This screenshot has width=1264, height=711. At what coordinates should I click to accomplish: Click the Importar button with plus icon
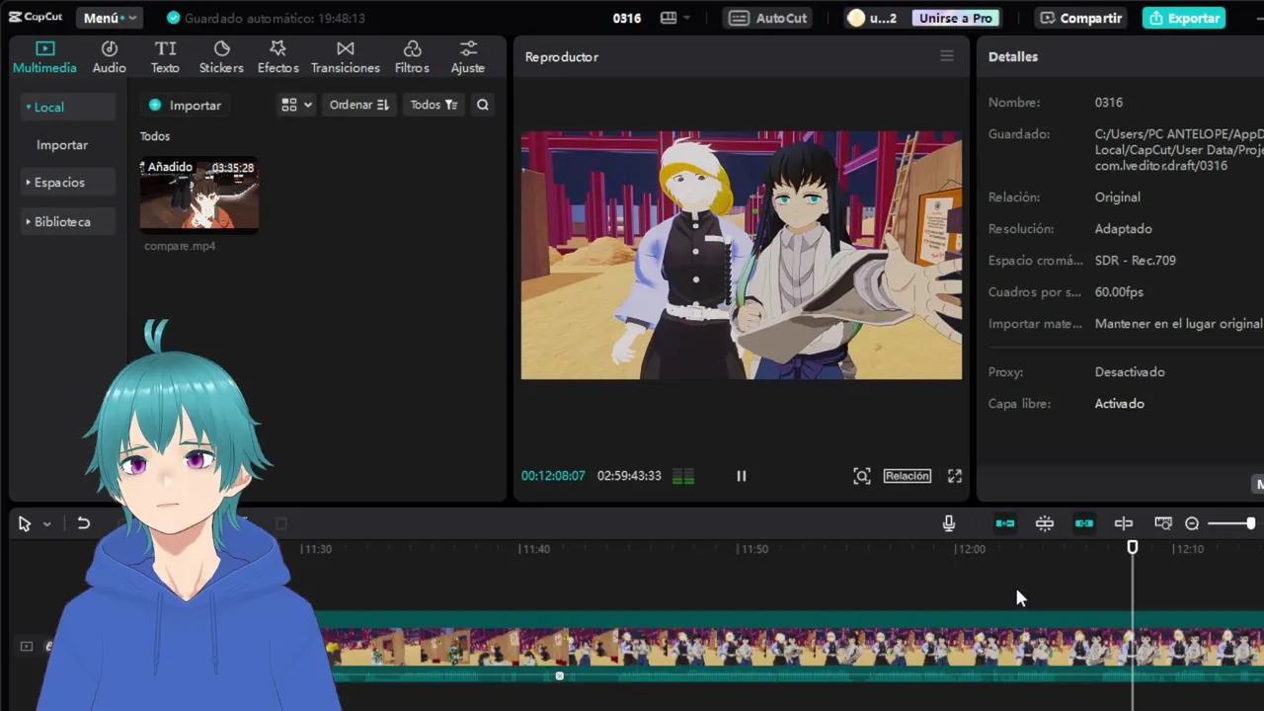[x=185, y=105]
